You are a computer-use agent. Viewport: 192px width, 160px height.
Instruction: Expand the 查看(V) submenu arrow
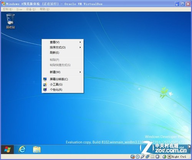(x=80, y=42)
